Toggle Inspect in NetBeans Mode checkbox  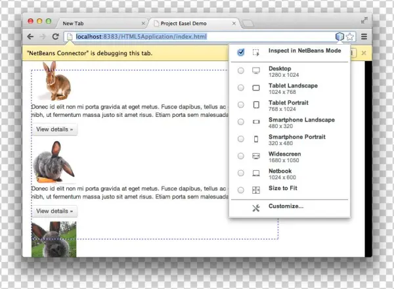click(241, 51)
